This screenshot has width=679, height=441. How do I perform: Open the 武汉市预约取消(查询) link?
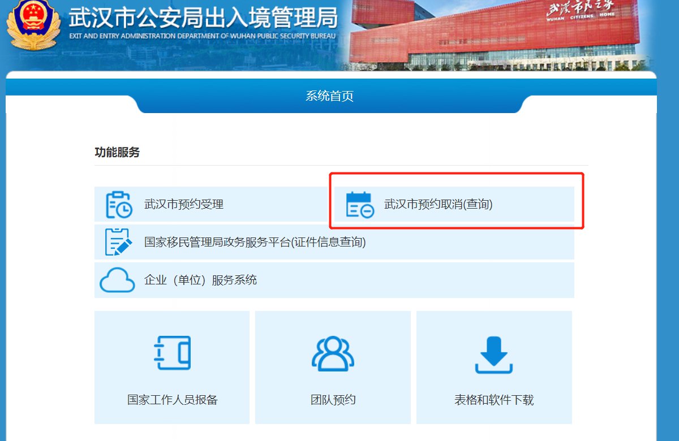point(439,205)
